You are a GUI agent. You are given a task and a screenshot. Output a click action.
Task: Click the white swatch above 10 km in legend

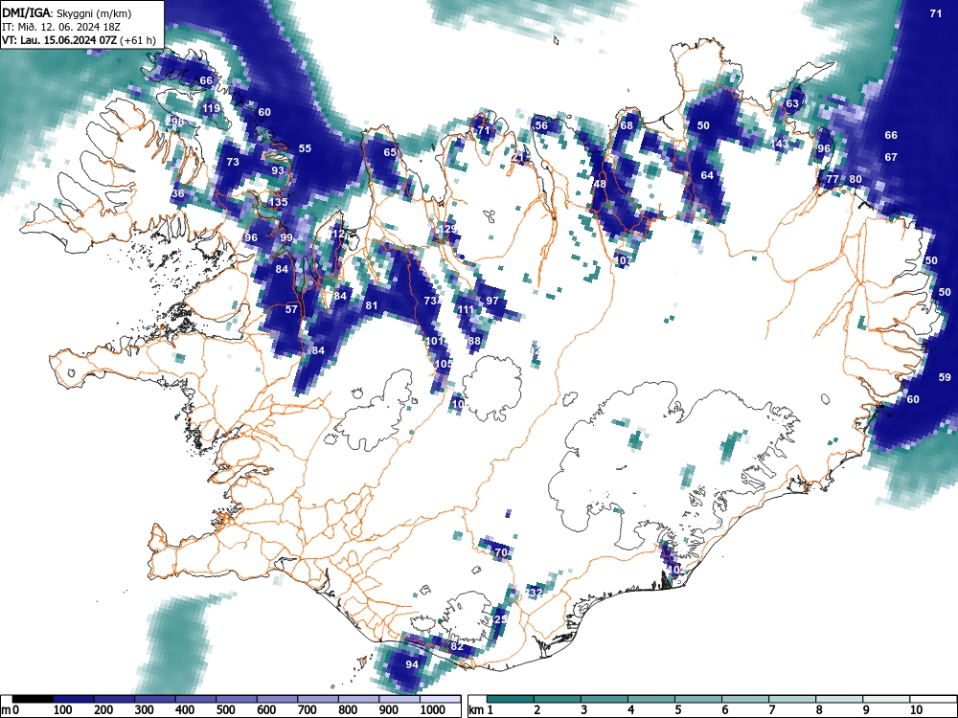933,699
